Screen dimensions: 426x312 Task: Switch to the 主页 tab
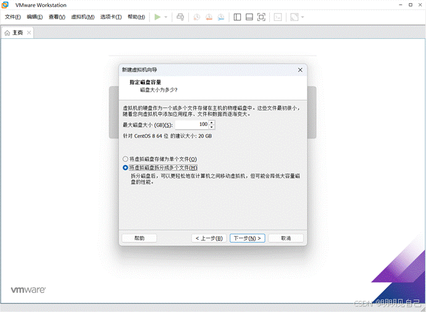coord(17,33)
